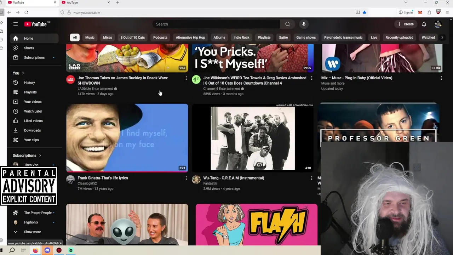
Task: Open options for Joe Thomas Snack Wars video
Action: click(x=186, y=78)
